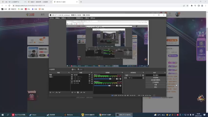
Task: Reload the page in Chrome
Action: coord(9,5)
